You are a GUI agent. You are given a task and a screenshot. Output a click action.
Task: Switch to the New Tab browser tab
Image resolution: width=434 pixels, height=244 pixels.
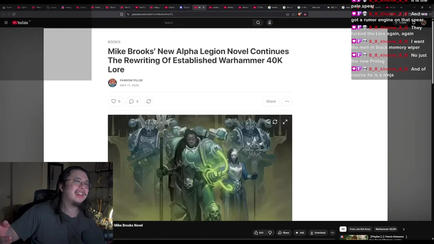[x=316, y=7]
